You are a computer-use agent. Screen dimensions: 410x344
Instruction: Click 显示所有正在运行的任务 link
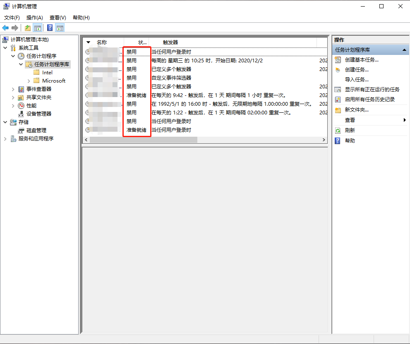pos(372,90)
